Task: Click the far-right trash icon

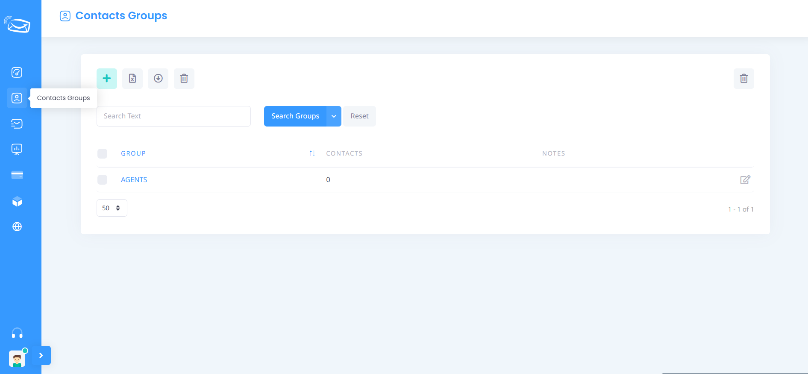Action: pyautogui.click(x=744, y=79)
